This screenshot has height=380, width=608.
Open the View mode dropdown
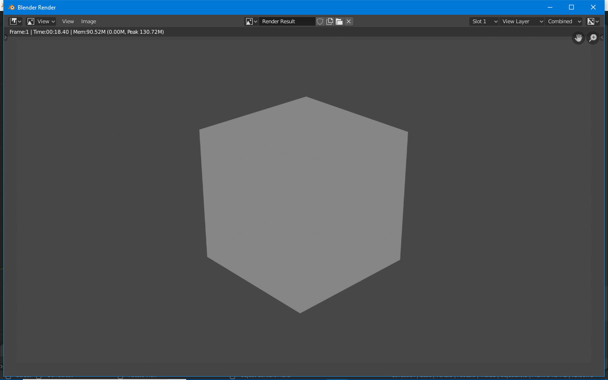coord(41,21)
